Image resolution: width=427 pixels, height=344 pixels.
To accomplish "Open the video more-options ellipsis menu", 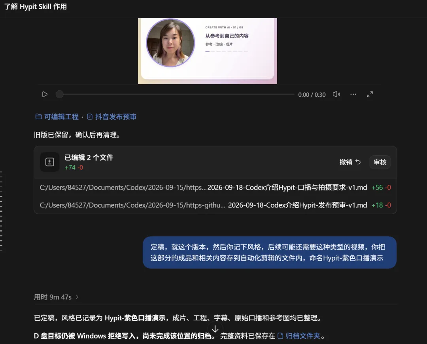I will pyautogui.click(x=353, y=94).
